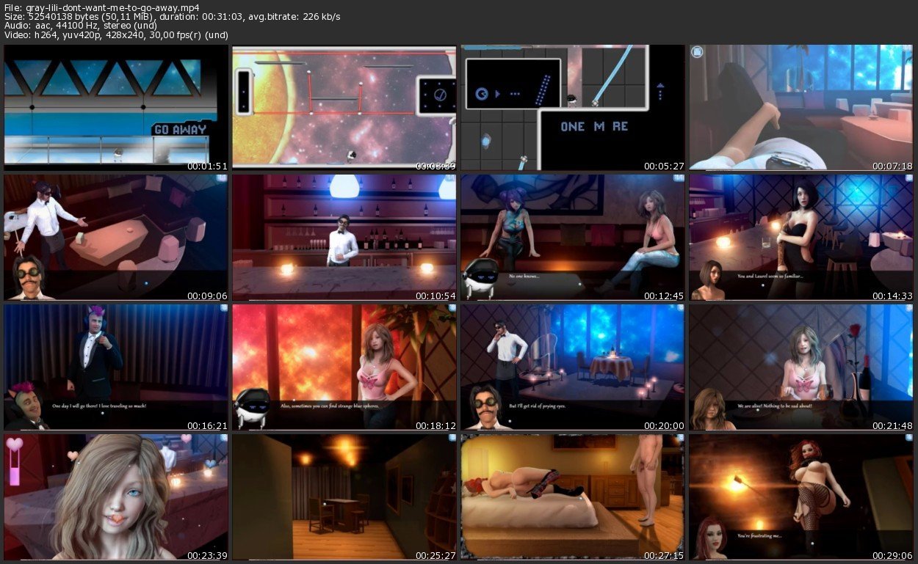Viewport: 918px width, 564px height.
Task: Click the robot portrait at 00:18:12
Action: tap(255, 406)
